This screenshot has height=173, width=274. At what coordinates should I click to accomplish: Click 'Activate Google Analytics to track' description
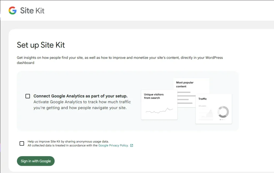(x=82, y=105)
